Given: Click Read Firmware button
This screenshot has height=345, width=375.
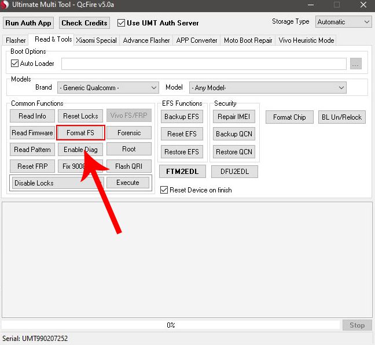Looking at the screenshot, I should [32, 133].
